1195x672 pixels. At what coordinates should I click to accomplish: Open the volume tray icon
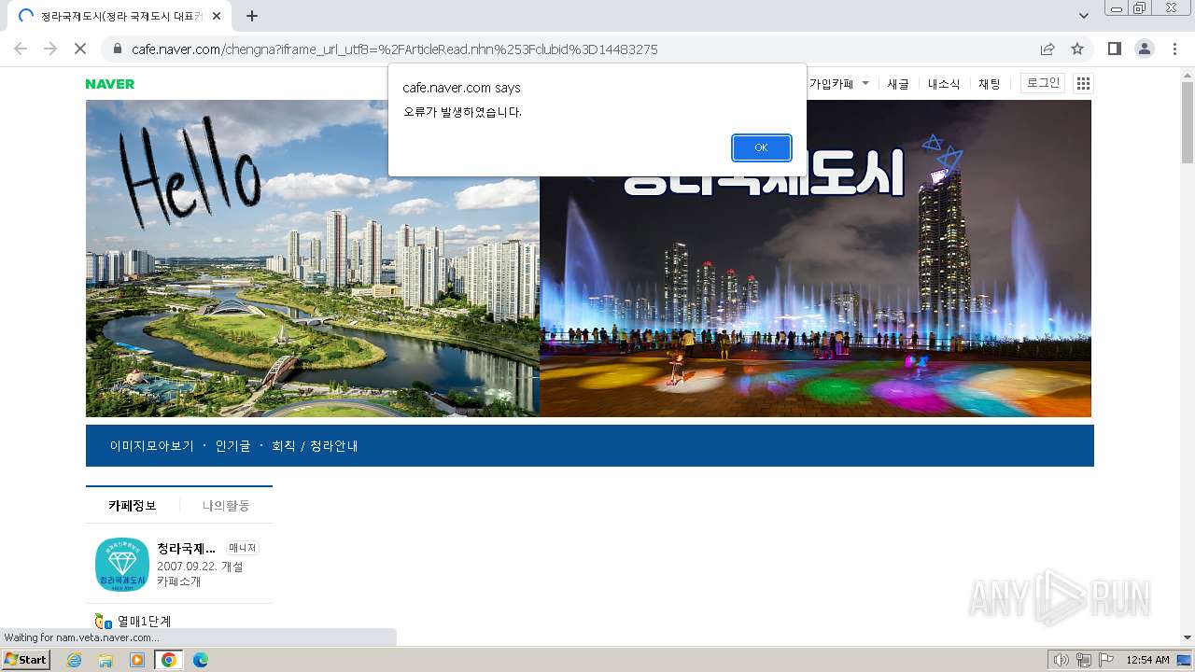pos(1061,660)
